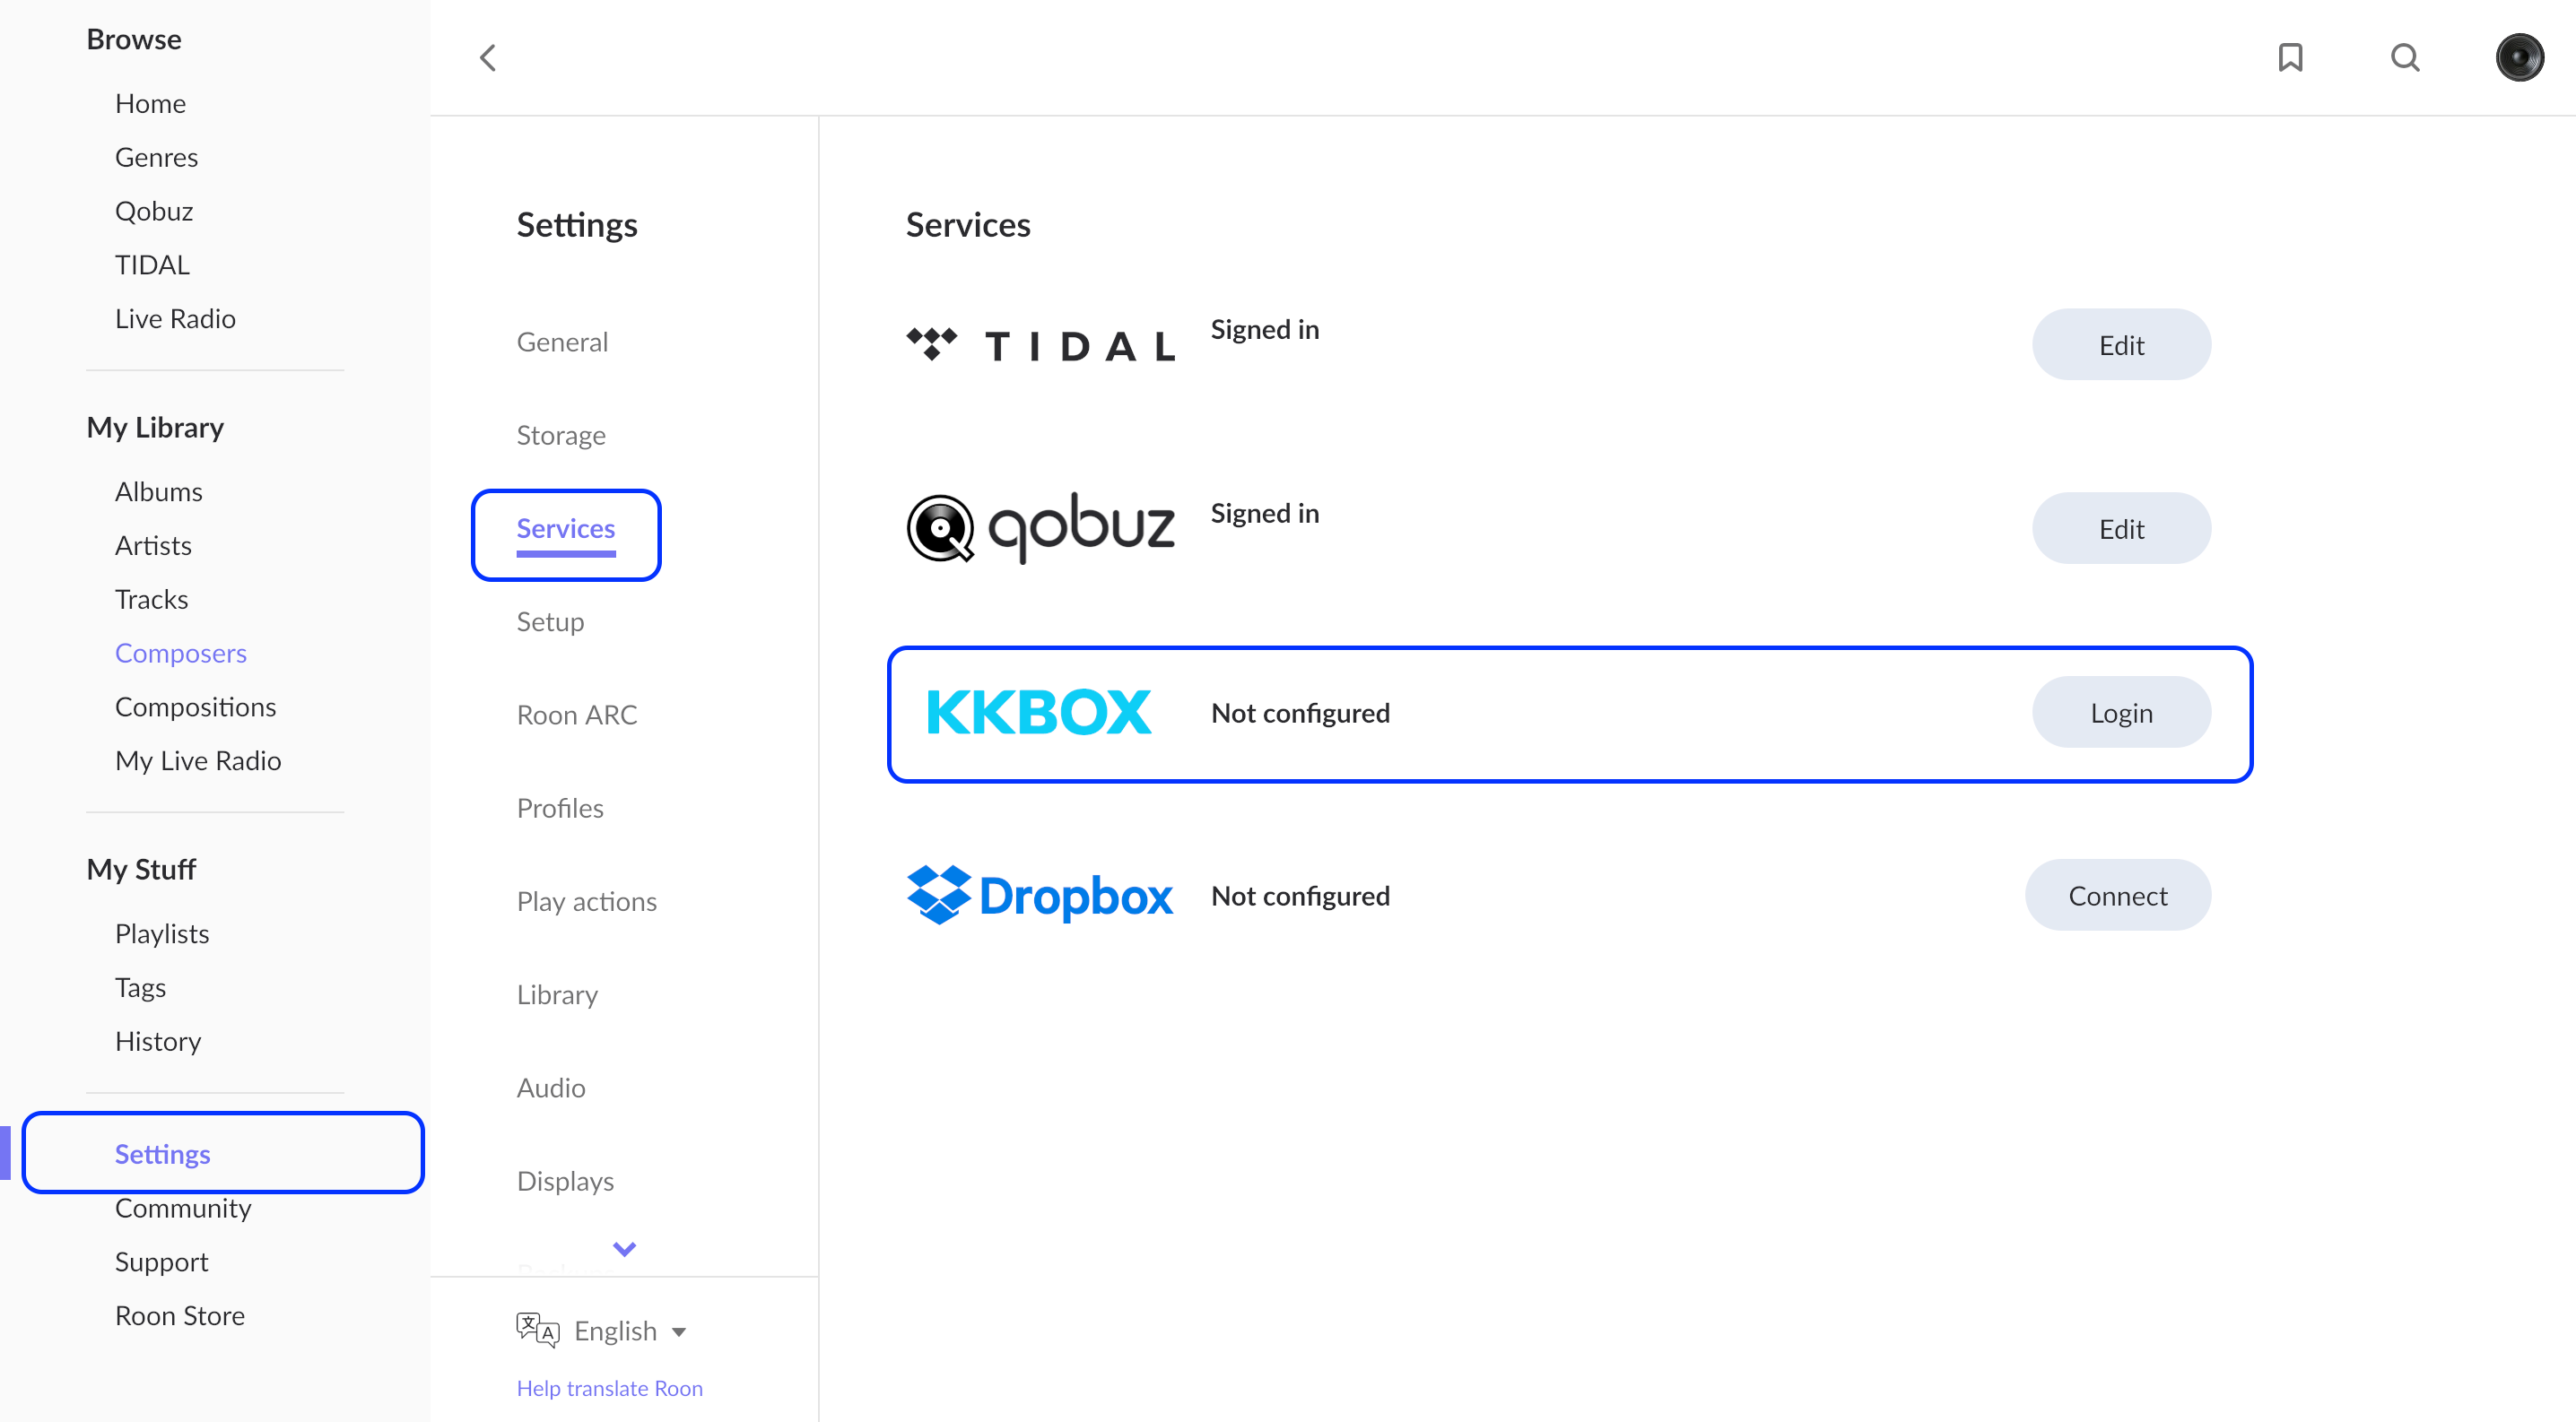This screenshot has width=2576, height=1422.
Task: Expand more settings with the down chevron
Action: (624, 1249)
